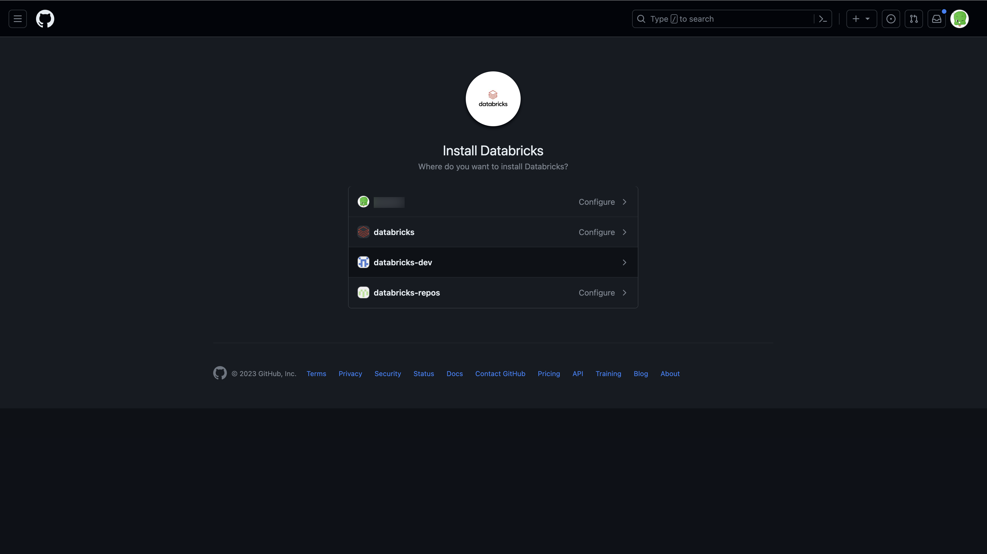
Task: Click the About link in footer
Action: click(670, 374)
